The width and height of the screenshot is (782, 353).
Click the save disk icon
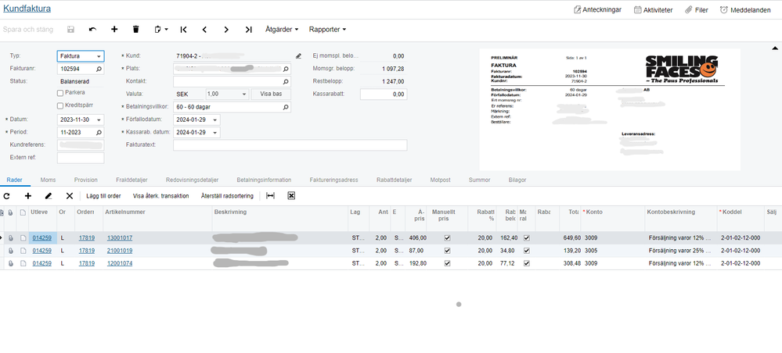pyautogui.click(x=70, y=30)
